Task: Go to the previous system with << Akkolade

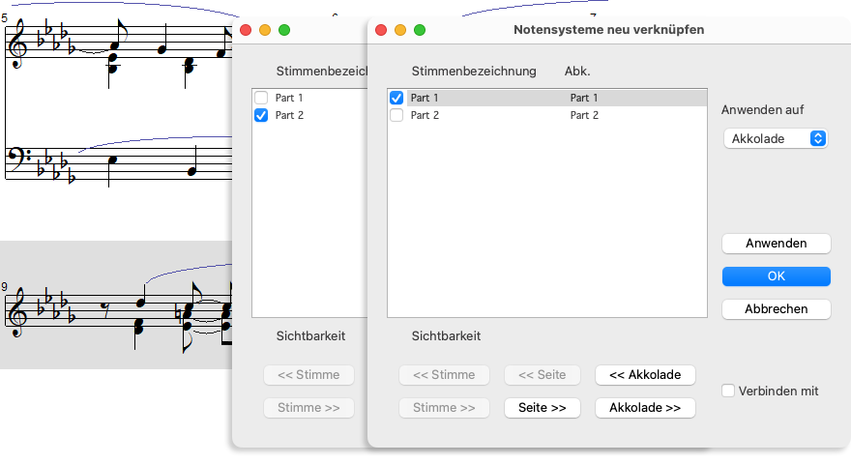Action: [x=644, y=375]
